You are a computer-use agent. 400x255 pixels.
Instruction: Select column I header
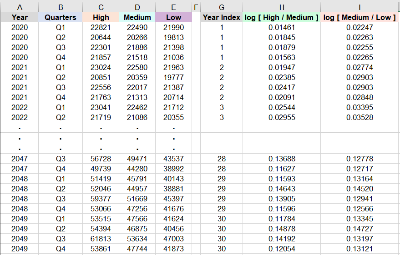pyautogui.click(x=359, y=7)
